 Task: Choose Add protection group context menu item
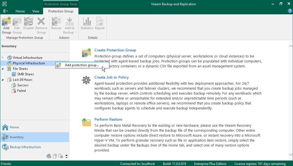[x=82, y=65]
